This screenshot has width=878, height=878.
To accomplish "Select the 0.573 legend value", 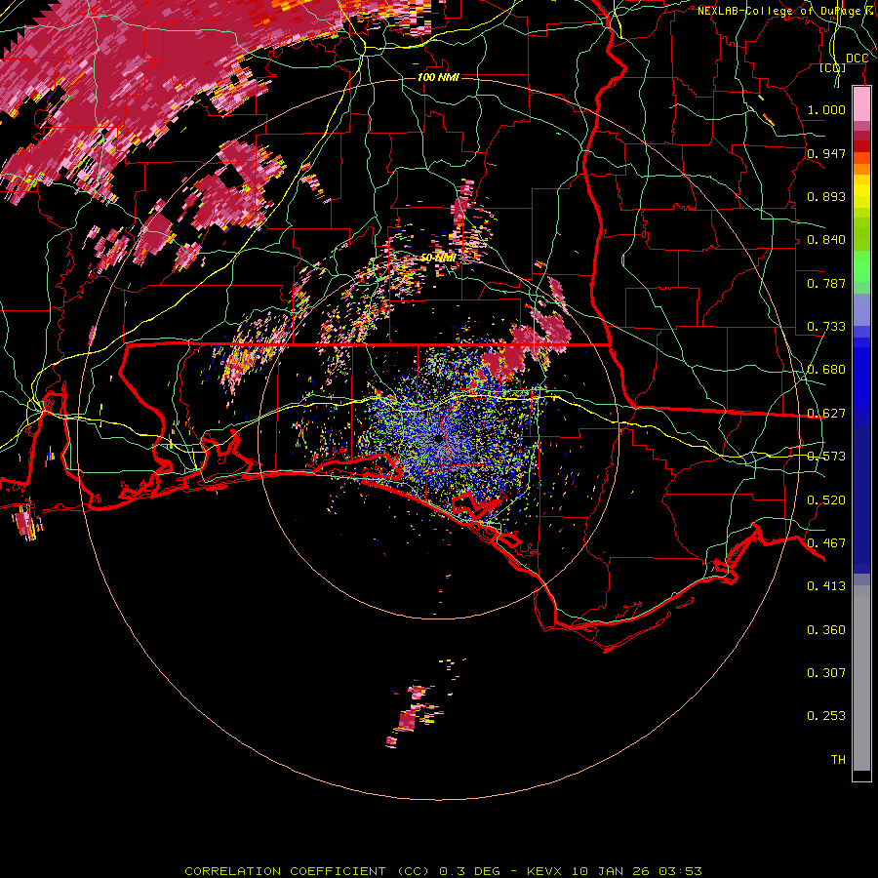I will 826,457.
